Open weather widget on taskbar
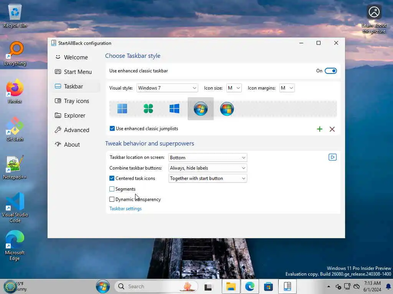This screenshot has width=393, height=294. (15, 286)
